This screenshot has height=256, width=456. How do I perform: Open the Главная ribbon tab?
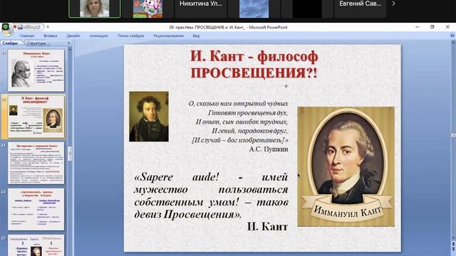click(27, 36)
